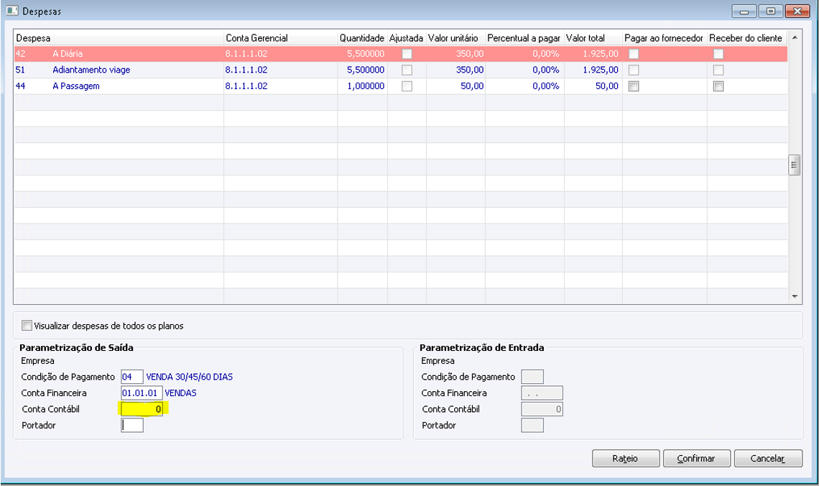Click the Pagar ao fornecedor column header
The image size is (819, 486).
coord(665,37)
